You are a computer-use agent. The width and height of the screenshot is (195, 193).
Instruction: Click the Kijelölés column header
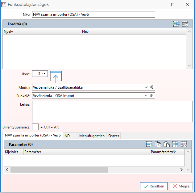14,152
